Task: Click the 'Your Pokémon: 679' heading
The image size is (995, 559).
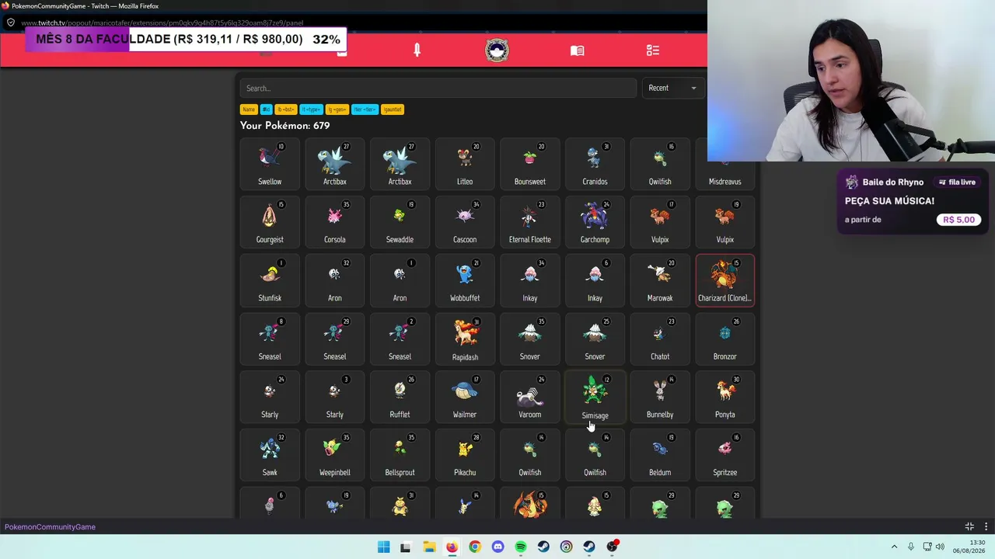Action: click(x=285, y=126)
